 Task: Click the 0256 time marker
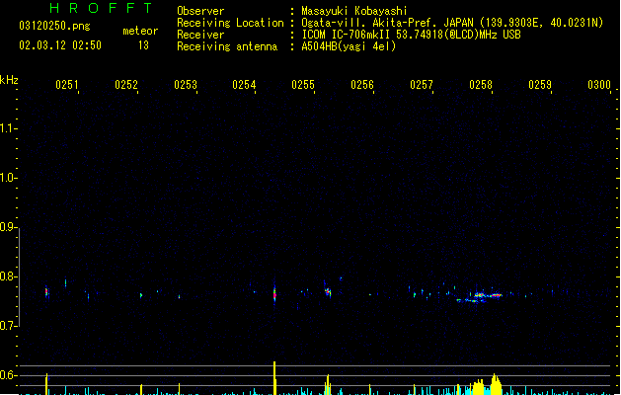click(362, 85)
